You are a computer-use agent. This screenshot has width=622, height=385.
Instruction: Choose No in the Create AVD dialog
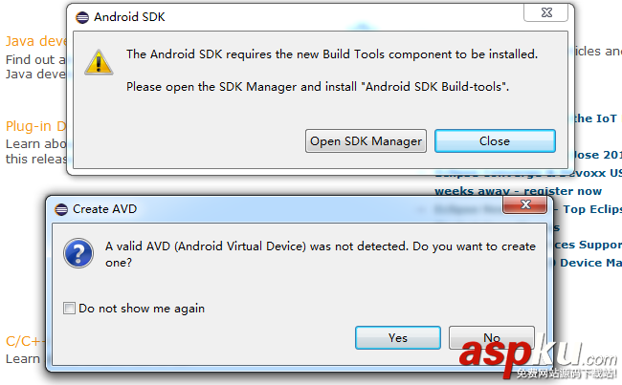[x=492, y=337]
